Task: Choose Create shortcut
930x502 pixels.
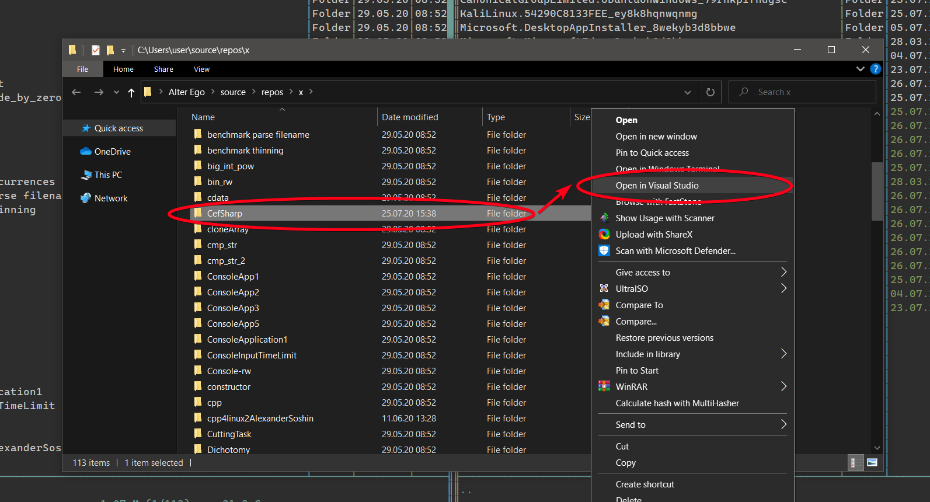Action: 645,484
